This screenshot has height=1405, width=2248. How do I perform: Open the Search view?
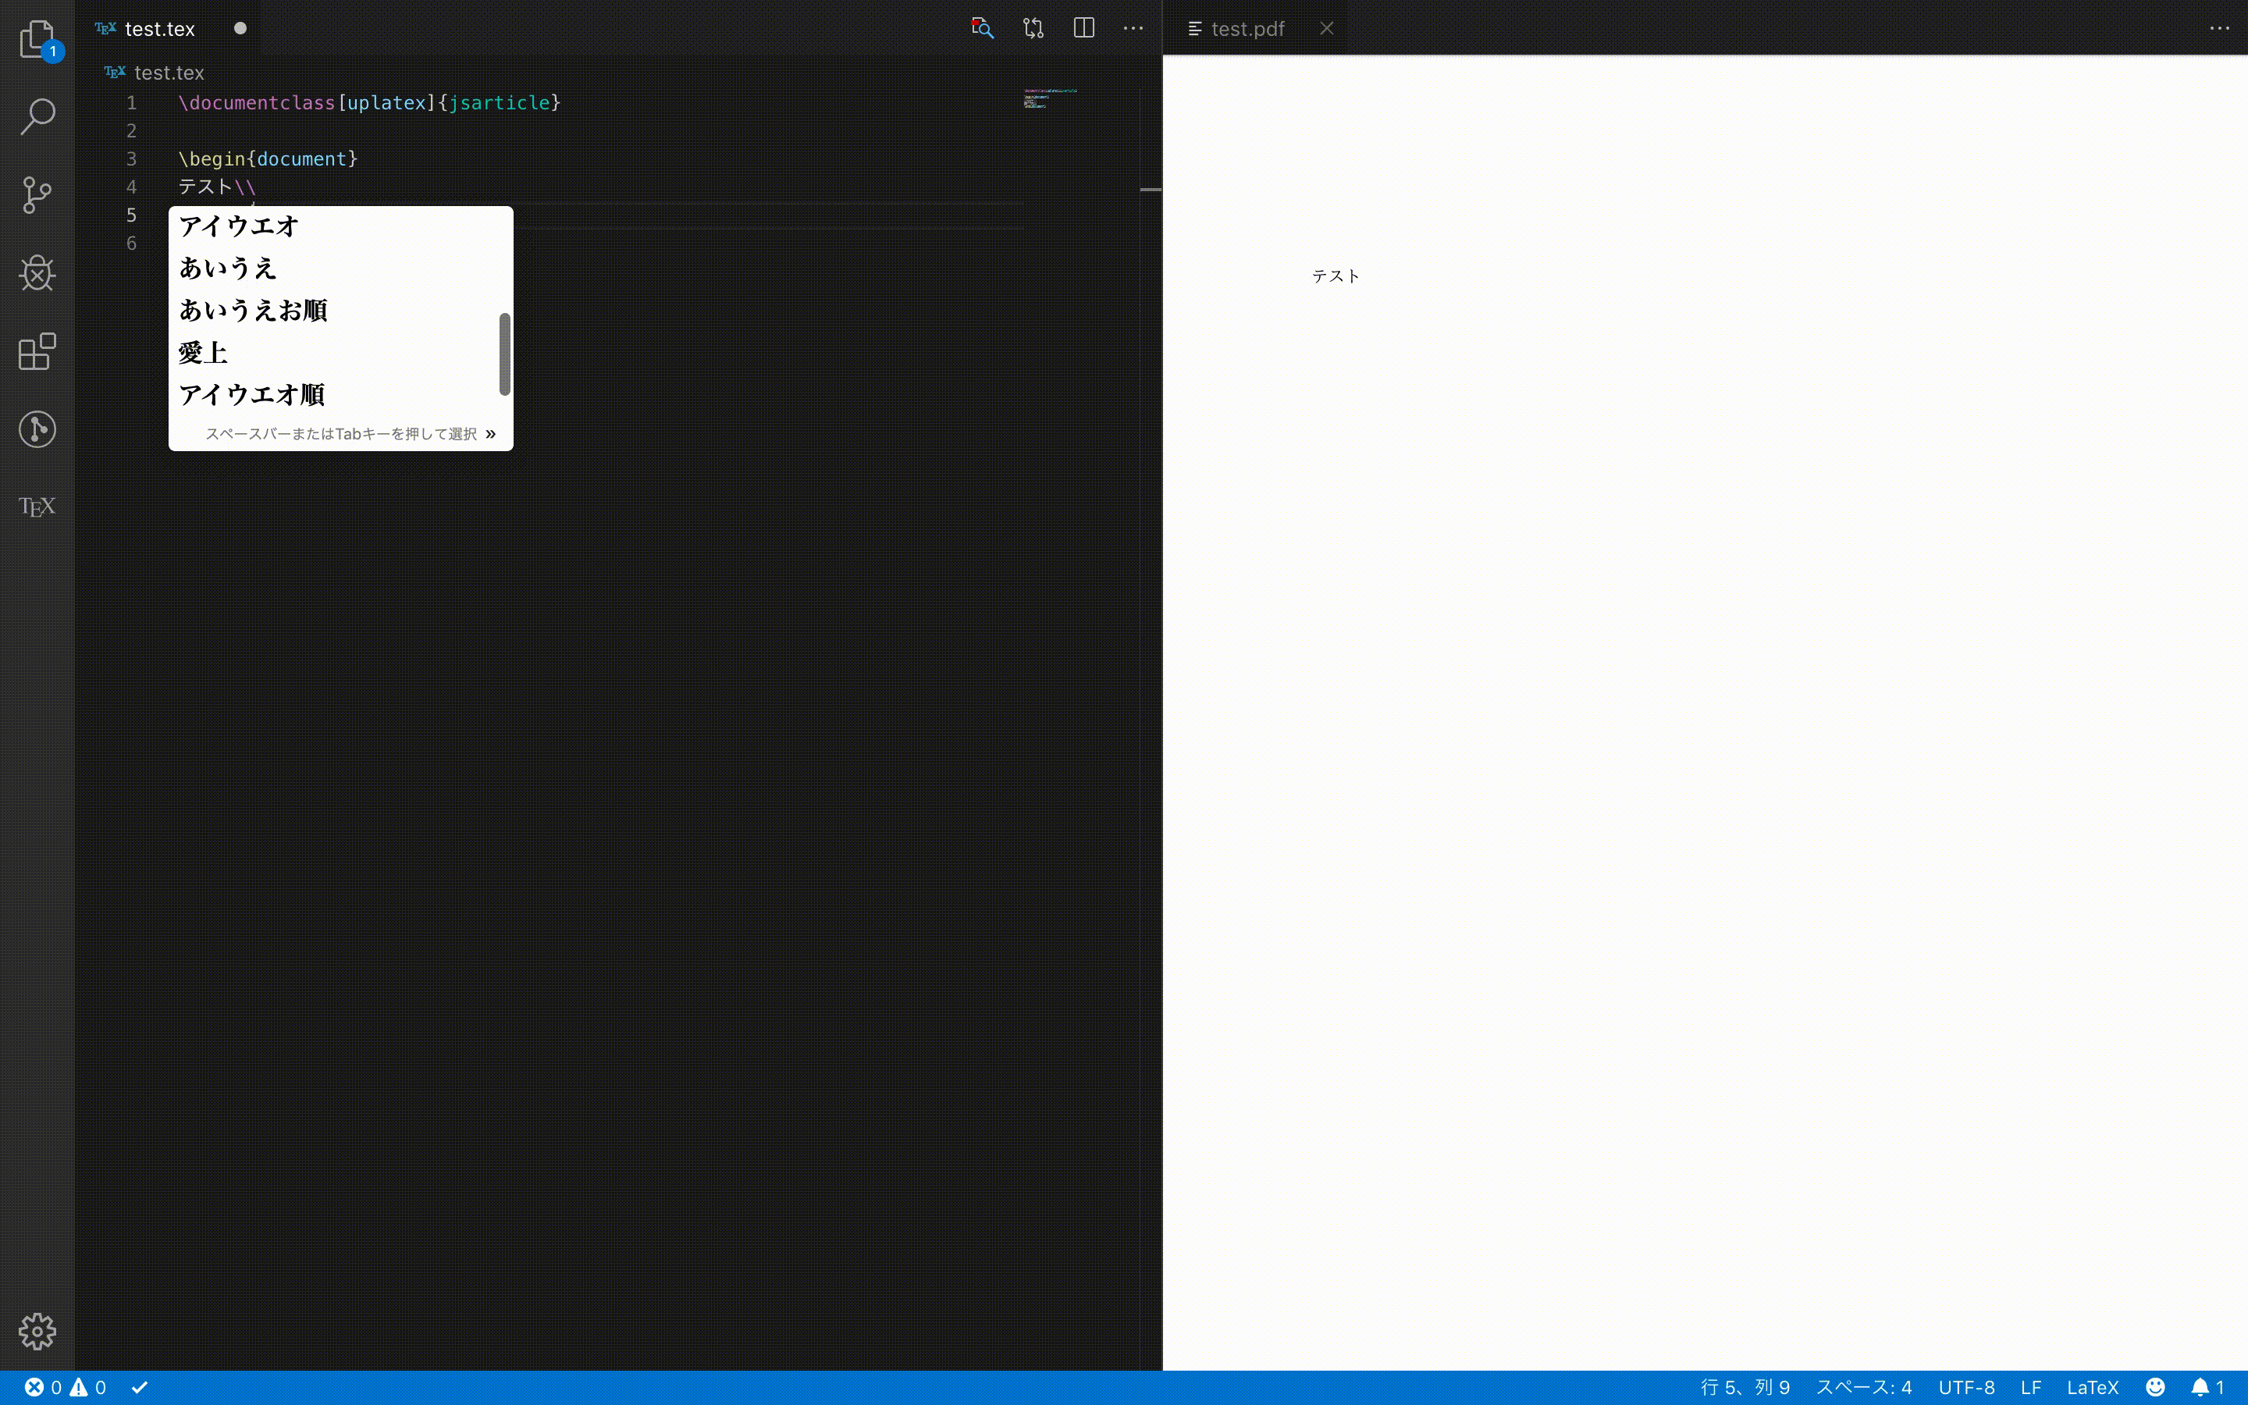tap(37, 116)
